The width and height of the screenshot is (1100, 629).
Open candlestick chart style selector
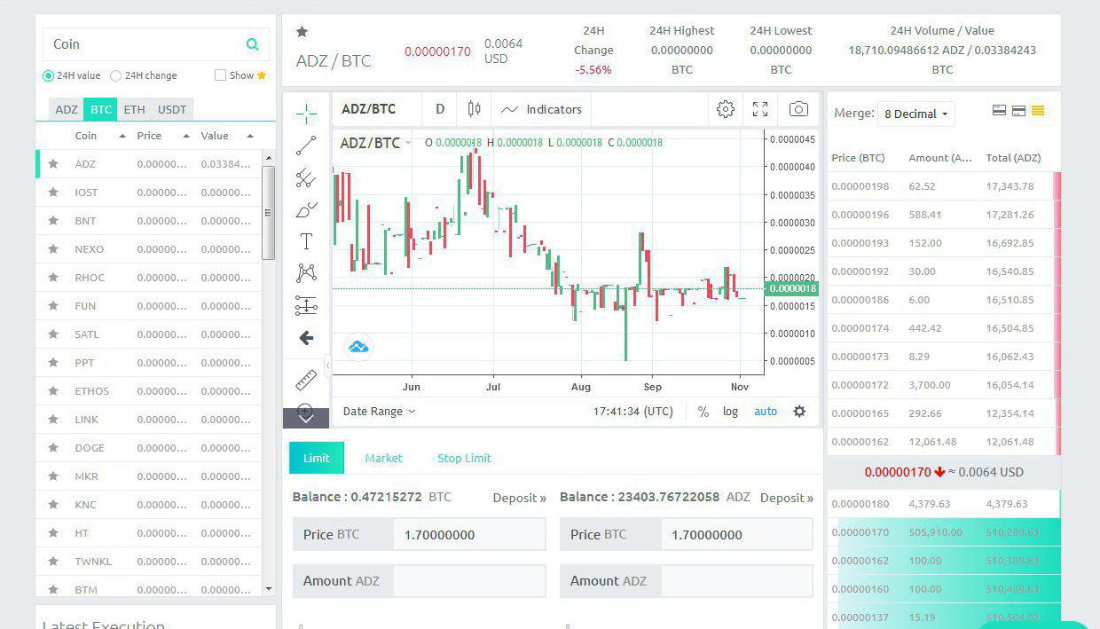[x=474, y=109]
